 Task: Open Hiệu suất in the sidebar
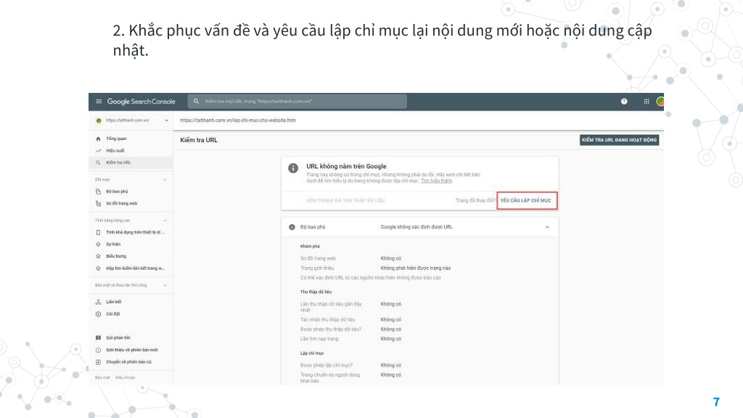(x=115, y=151)
